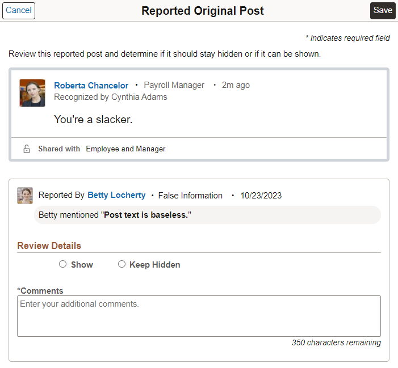Viewport: 398px width, 368px height.
Task: Save the reported post review
Action: 383,11
